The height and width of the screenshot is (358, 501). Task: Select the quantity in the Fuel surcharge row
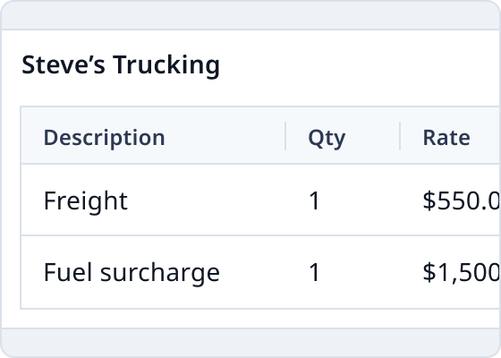click(314, 273)
